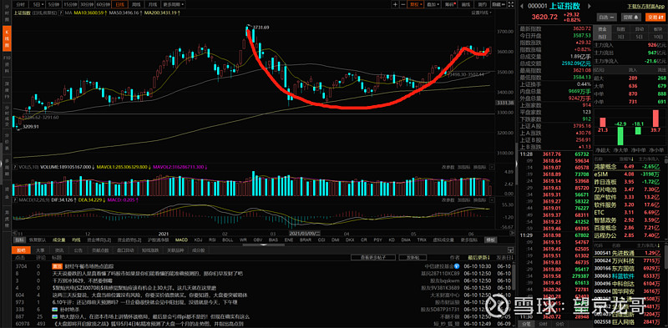Screen dimensions: 668x328
Task: Switch to 5分钟 period
Action: (54, 4)
